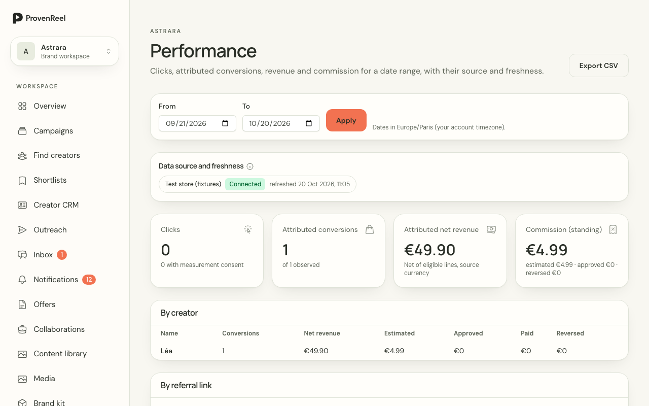
Task: Click the Campaigns sidebar icon
Action: [x=22, y=131]
